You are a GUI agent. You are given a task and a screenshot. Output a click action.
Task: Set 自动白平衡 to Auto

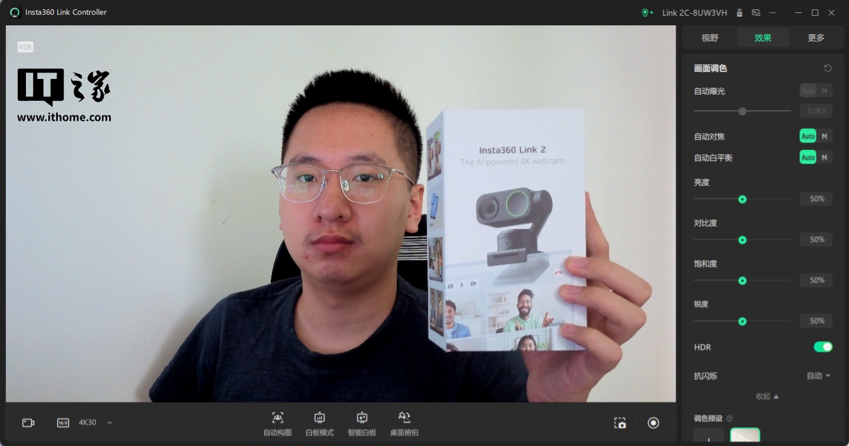[x=808, y=157]
